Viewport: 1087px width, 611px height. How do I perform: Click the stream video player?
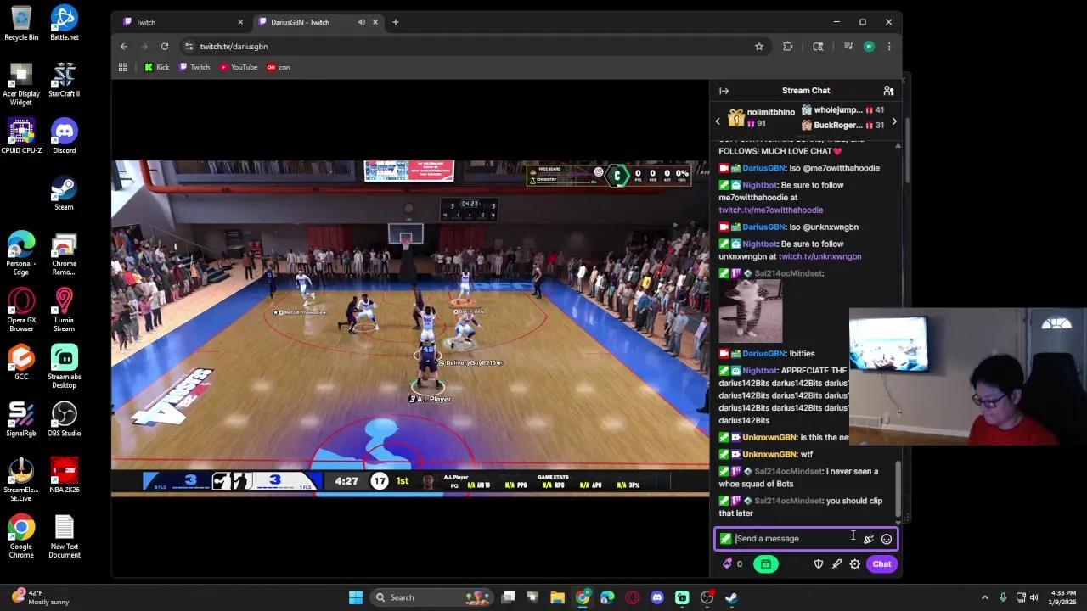coord(410,328)
